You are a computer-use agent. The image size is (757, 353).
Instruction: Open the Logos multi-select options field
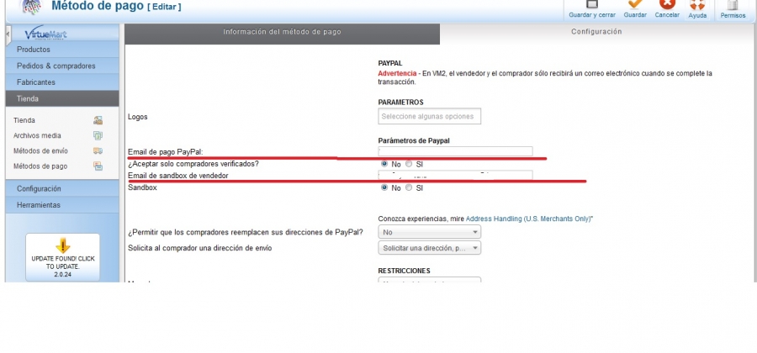click(429, 116)
